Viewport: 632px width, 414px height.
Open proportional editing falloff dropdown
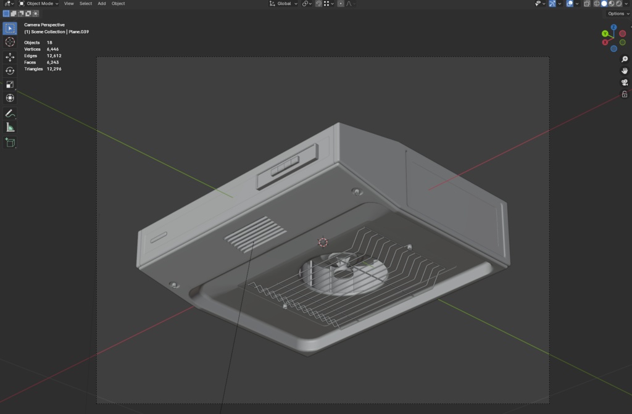[x=351, y=4]
